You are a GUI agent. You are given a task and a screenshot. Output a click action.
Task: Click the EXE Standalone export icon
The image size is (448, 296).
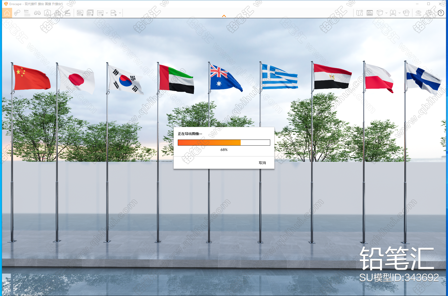pos(114,13)
